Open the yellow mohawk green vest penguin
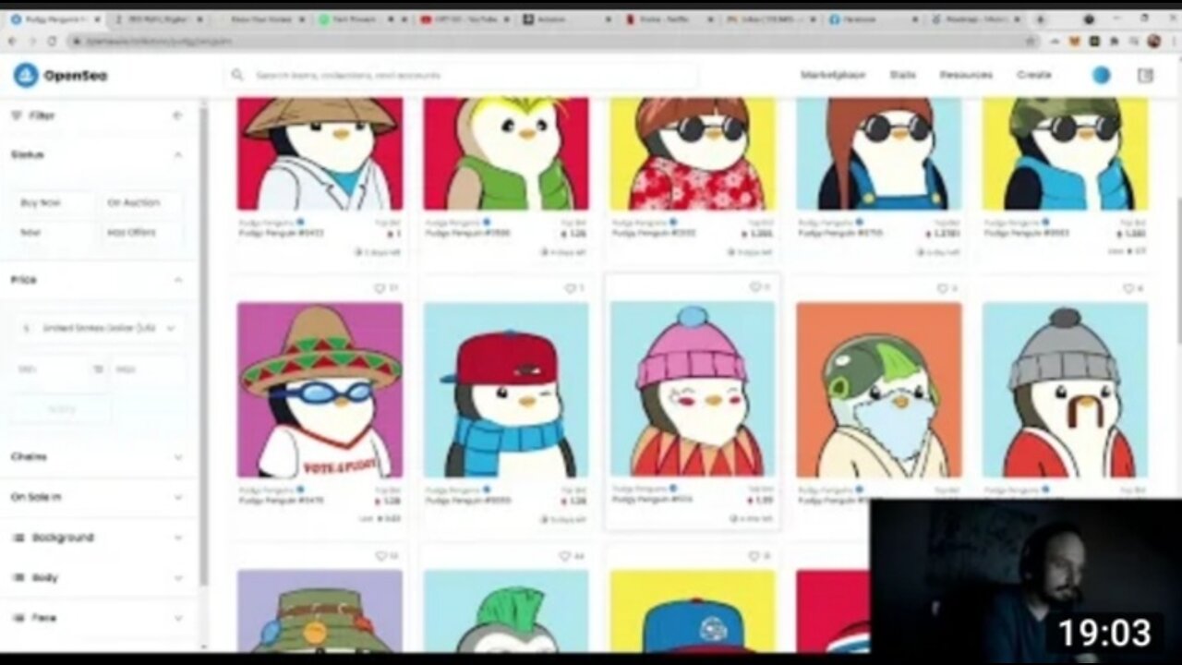This screenshot has height=665, width=1182. (506, 154)
